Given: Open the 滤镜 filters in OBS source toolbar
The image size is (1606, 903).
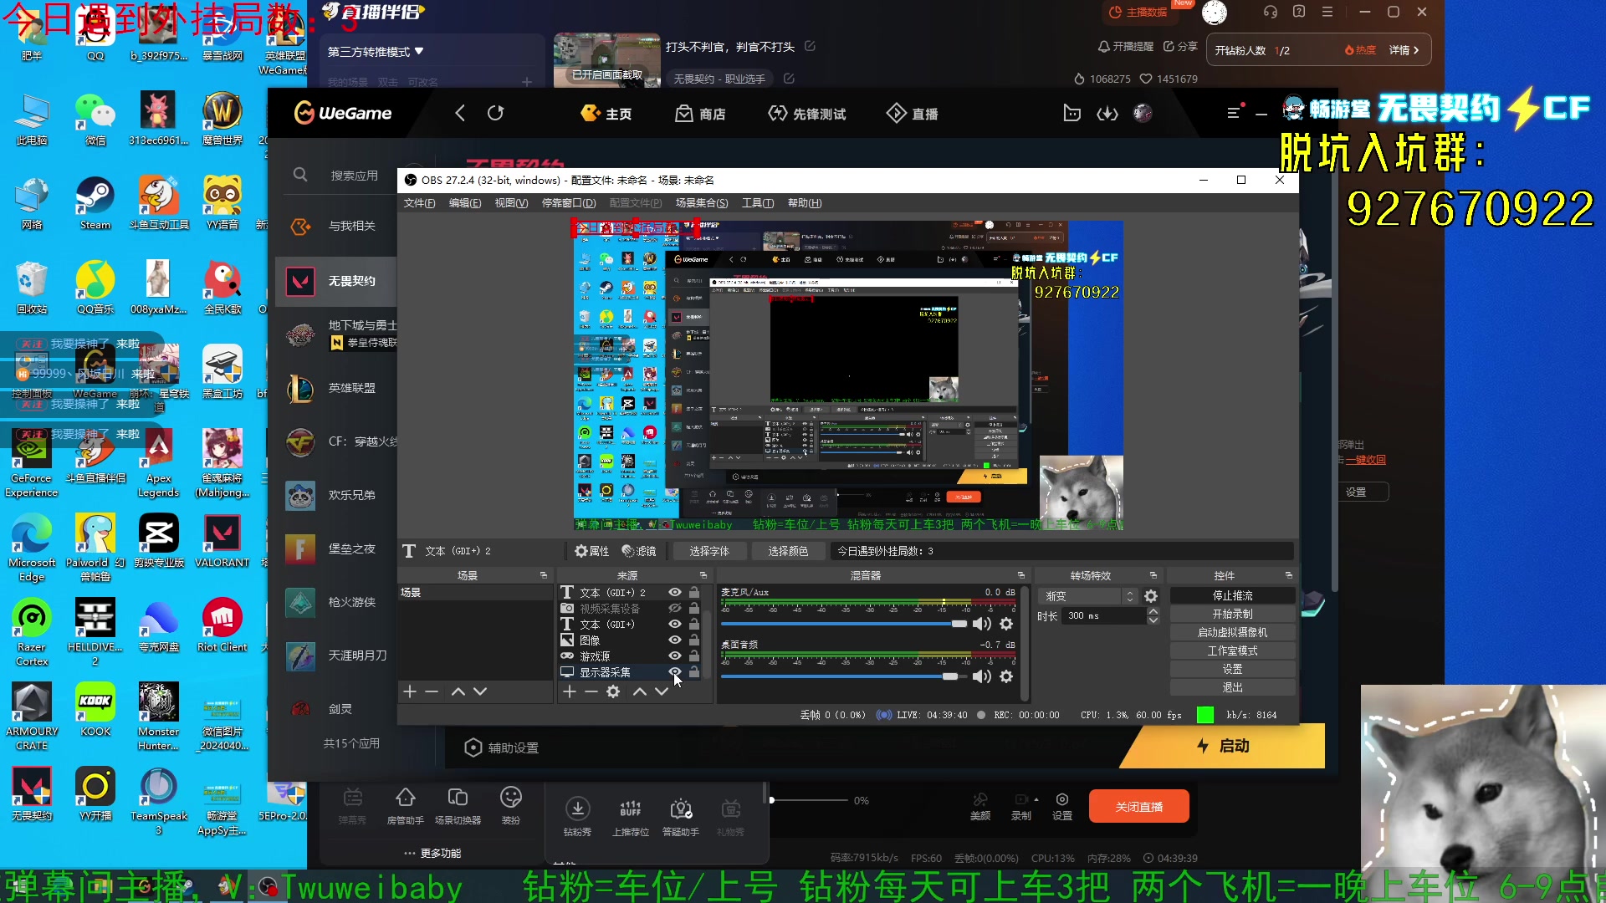Looking at the screenshot, I should click(x=639, y=551).
